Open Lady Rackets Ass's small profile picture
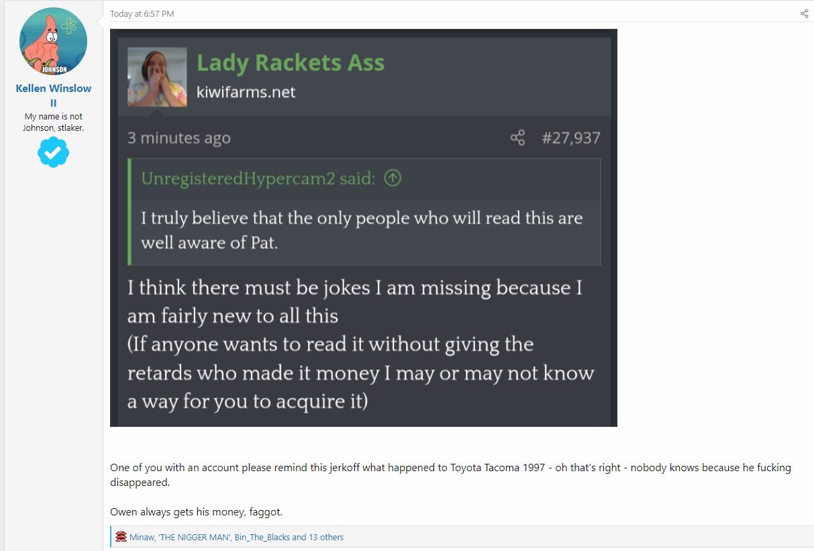The image size is (814, 551). pos(157,77)
